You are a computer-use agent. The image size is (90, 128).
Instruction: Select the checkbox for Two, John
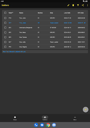[x=5, y=18]
